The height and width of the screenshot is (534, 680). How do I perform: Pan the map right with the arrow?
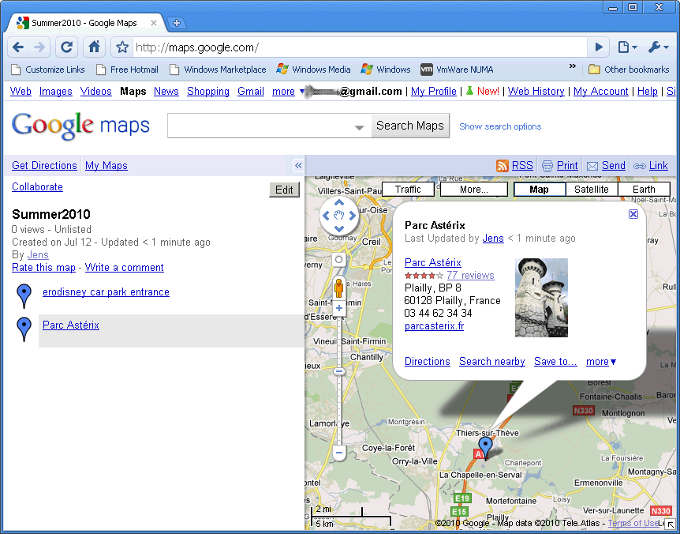(x=352, y=216)
